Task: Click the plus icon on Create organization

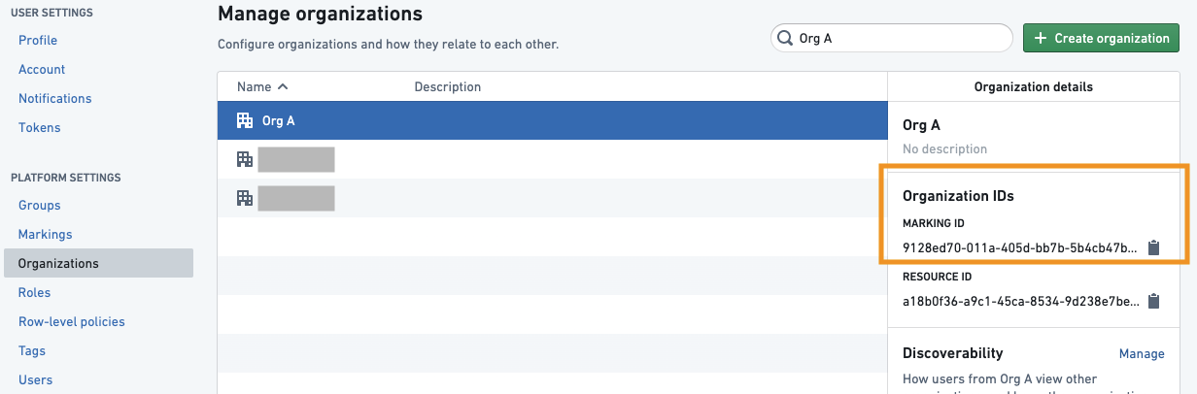Action: [x=1040, y=38]
